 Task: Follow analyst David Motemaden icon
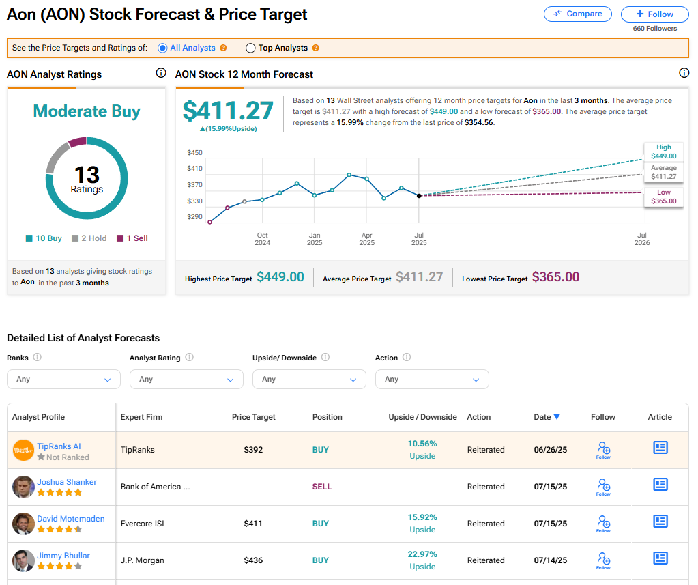[603, 523]
